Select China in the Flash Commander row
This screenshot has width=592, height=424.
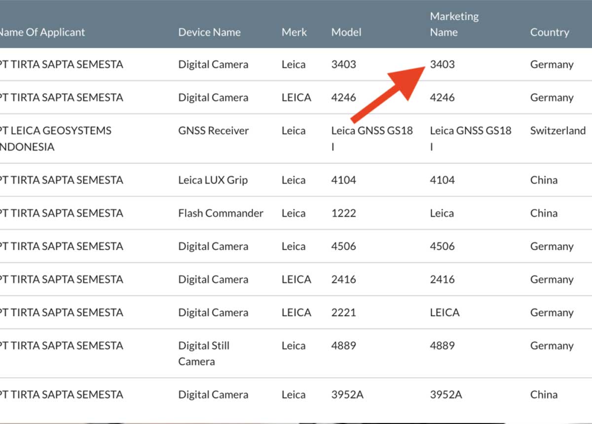(x=544, y=213)
